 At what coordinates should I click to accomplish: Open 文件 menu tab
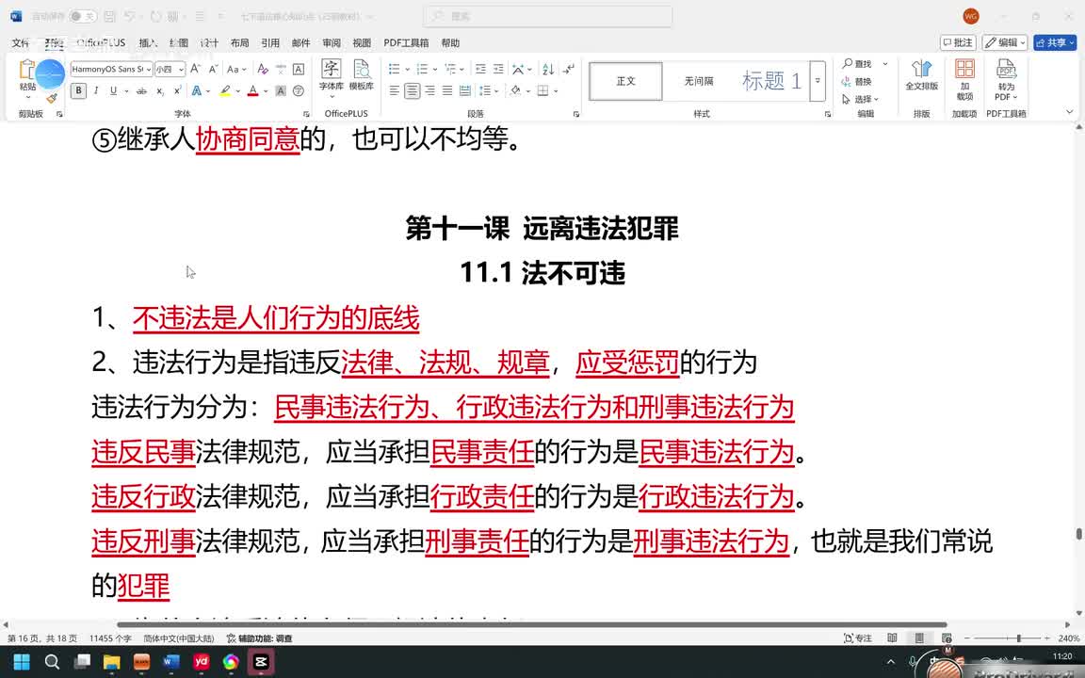21,43
